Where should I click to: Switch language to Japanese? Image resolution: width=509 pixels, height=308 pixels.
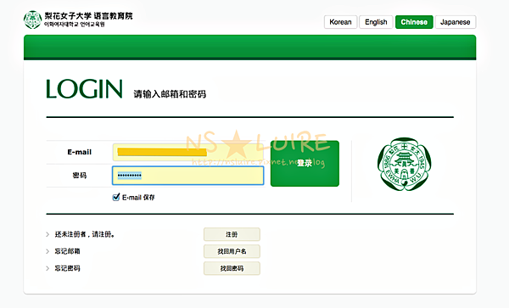(x=455, y=22)
